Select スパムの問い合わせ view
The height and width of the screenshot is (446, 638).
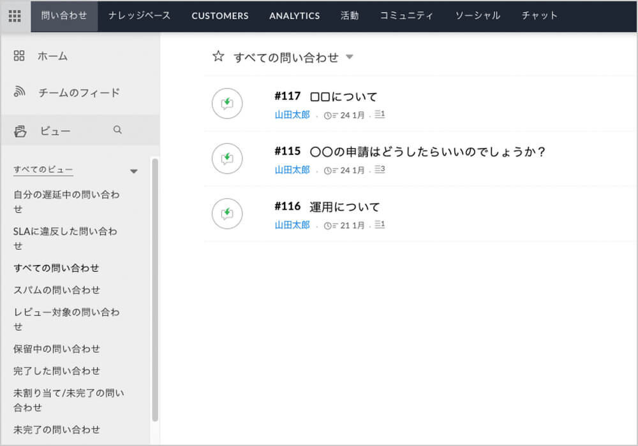[57, 290]
